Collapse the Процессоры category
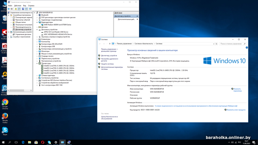The width and height of the screenshot is (258, 145). (37, 63)
